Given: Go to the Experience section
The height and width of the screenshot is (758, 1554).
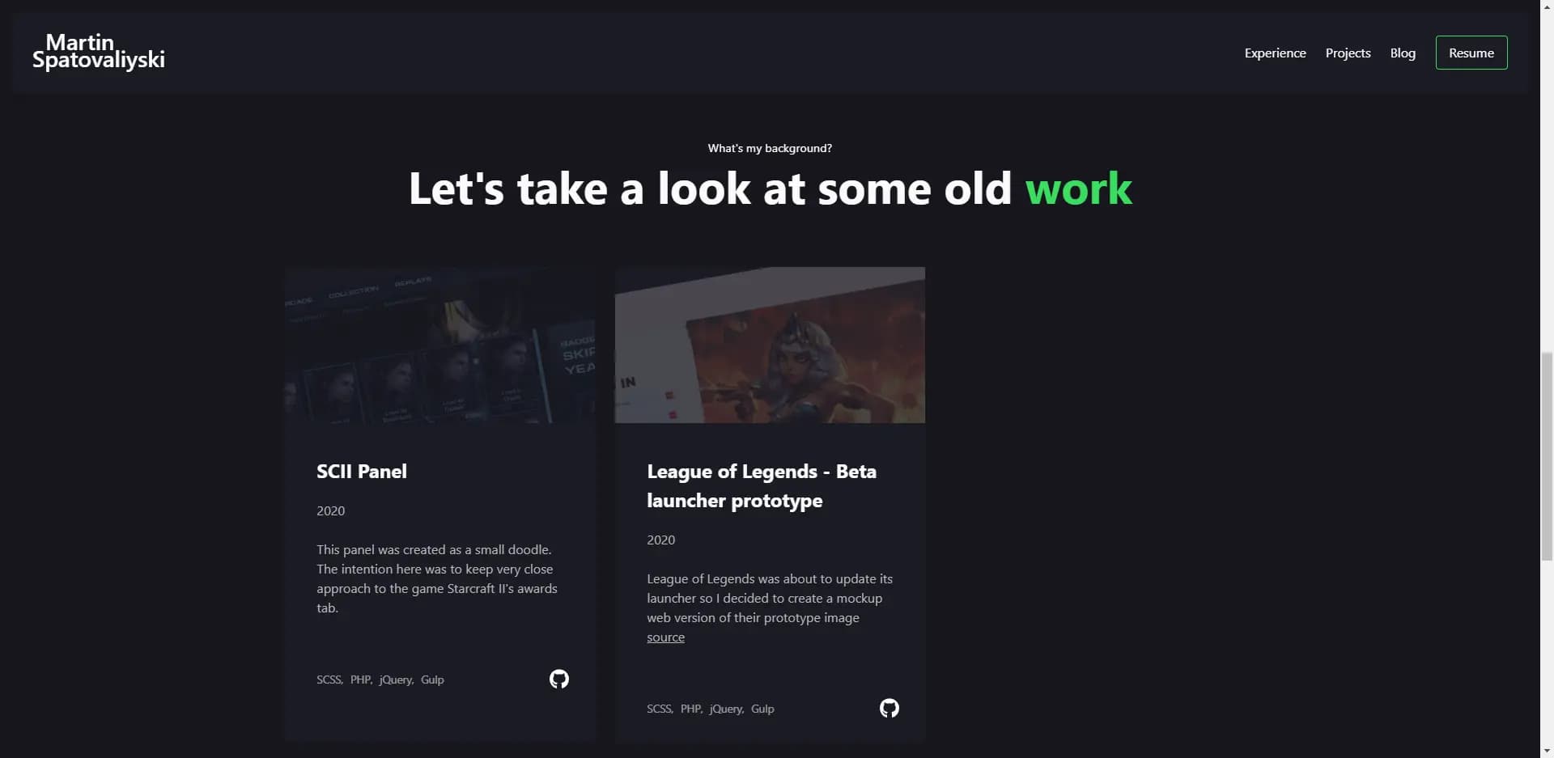Looking at the screenshot, I should tap(1275, 53).
